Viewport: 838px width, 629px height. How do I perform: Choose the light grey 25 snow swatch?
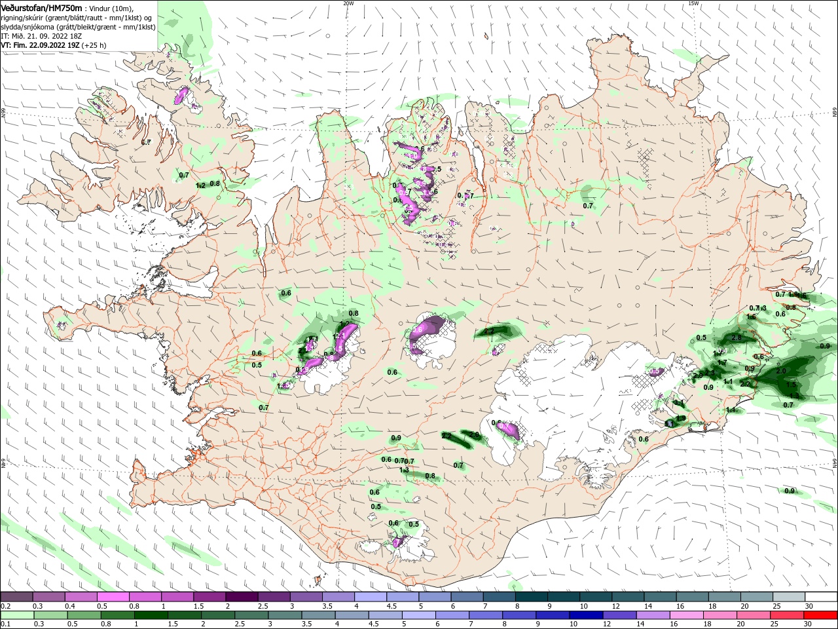click(x=788, y=597)
